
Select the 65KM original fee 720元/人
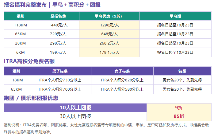pos(58,34)
